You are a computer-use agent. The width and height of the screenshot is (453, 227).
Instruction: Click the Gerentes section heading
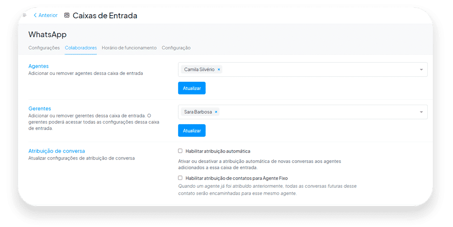click(x=39, y=109)
